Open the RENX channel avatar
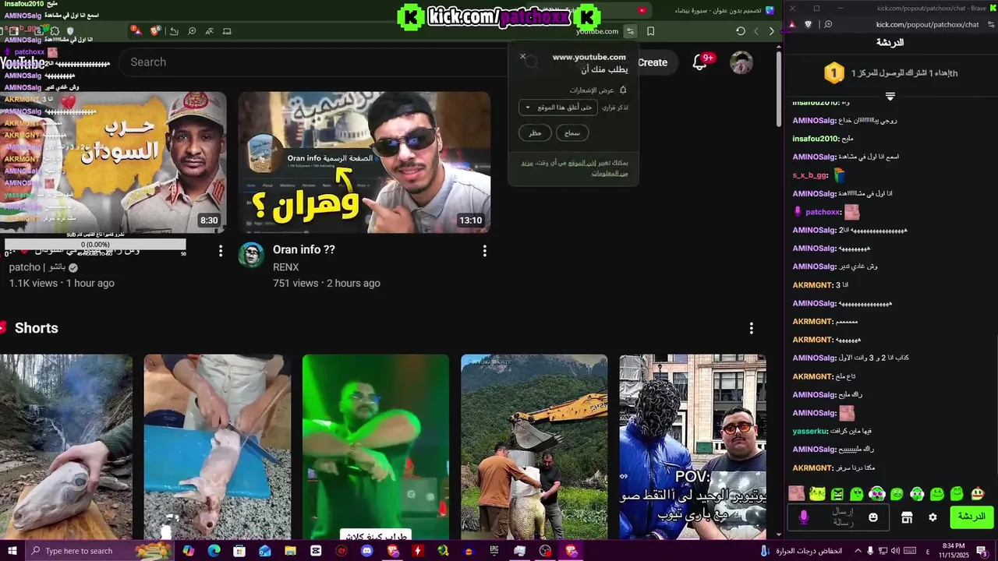This screenshot has height=561, width=998. (251, 255)
